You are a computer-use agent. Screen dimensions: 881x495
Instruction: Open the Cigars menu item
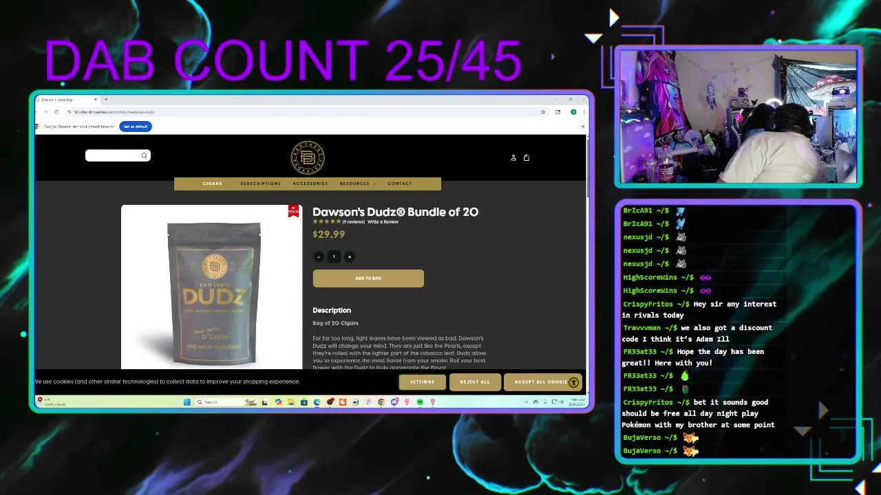tap(213, 184)
